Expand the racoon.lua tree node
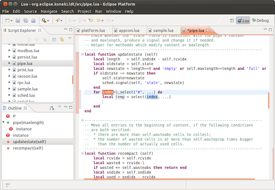 coord(9,76)
